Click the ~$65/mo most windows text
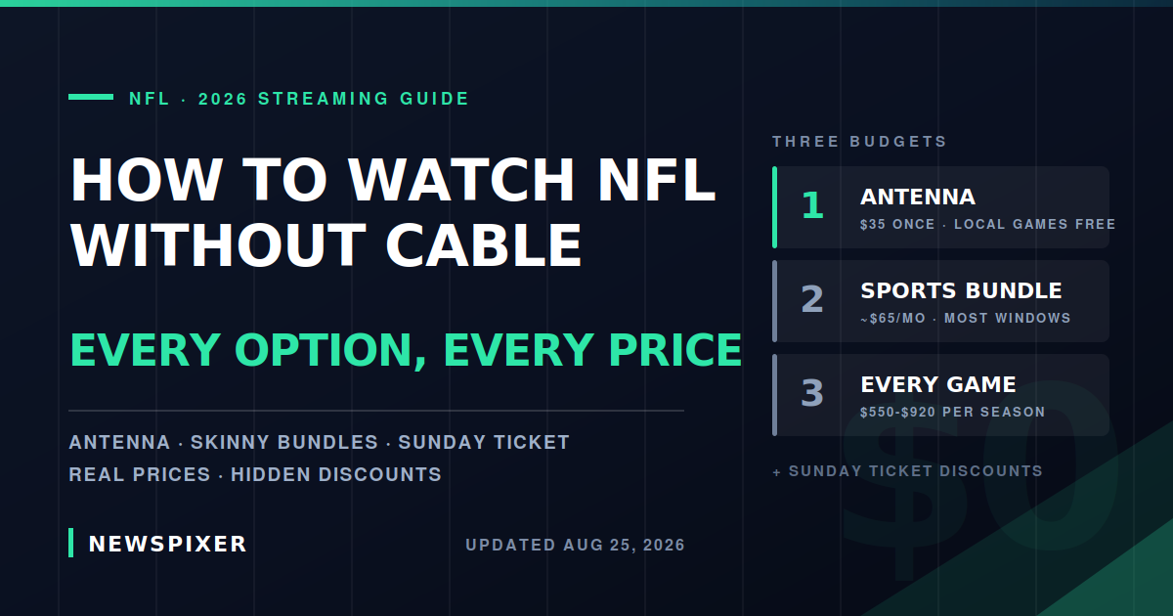The width and height of the screenshot is (1173, 616). [x=966, y=319]
